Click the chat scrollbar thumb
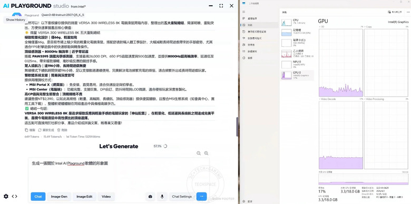The image size is (411, 204). [x=237, y=127]
